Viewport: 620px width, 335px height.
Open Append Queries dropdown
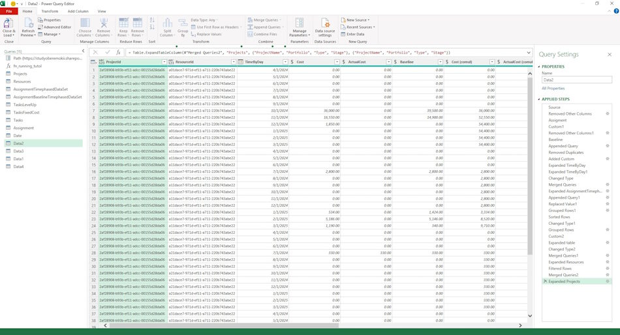(266, 27)
